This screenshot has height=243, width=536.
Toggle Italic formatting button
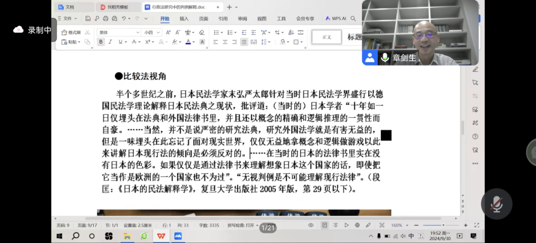pyautogui.click(x=111, y=42)
